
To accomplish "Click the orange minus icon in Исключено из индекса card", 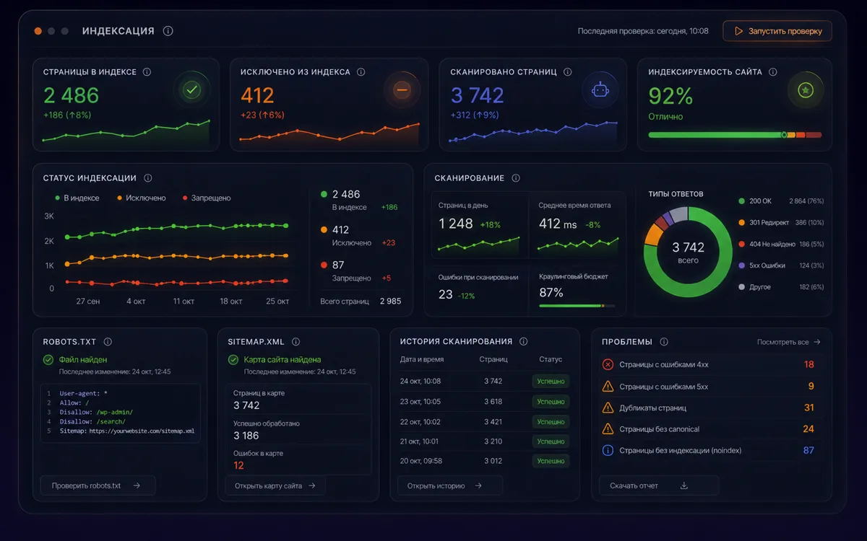I will [x=402, y=90].
